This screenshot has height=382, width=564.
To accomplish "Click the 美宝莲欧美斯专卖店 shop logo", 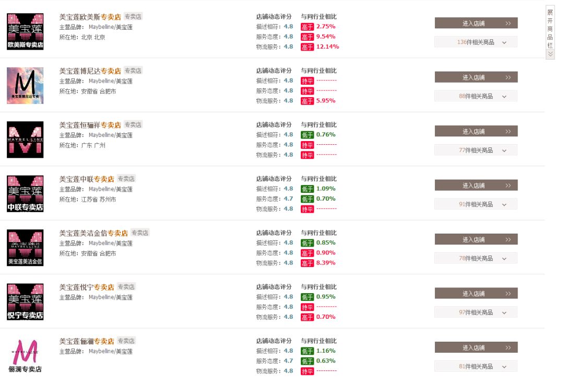I will click(x=25, y=32).
